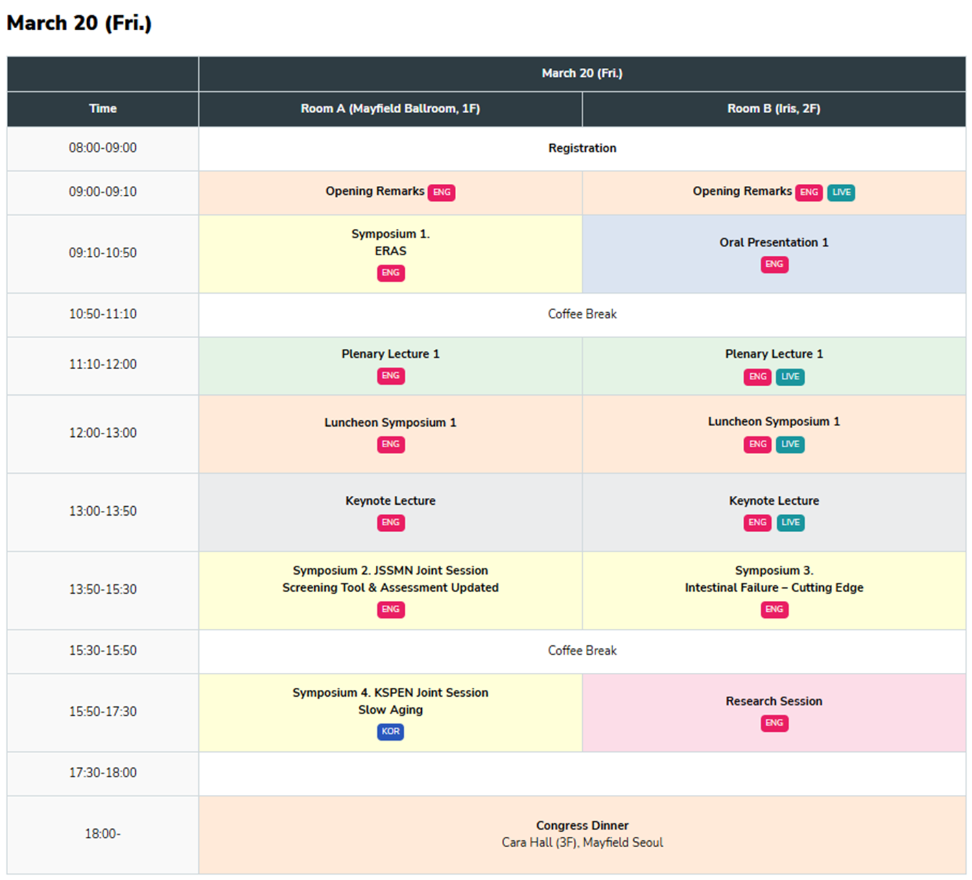This screenshot has height=880, width=972.
Task: Click the ENG badge under Symposium 1 ERAS
Action: (390, 273)
